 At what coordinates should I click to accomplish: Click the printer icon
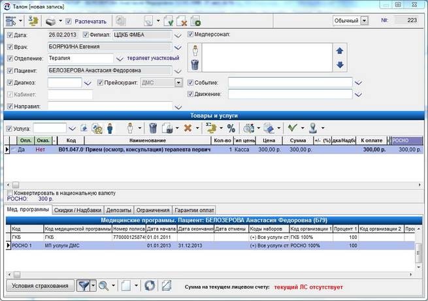(x=50, y=21)
